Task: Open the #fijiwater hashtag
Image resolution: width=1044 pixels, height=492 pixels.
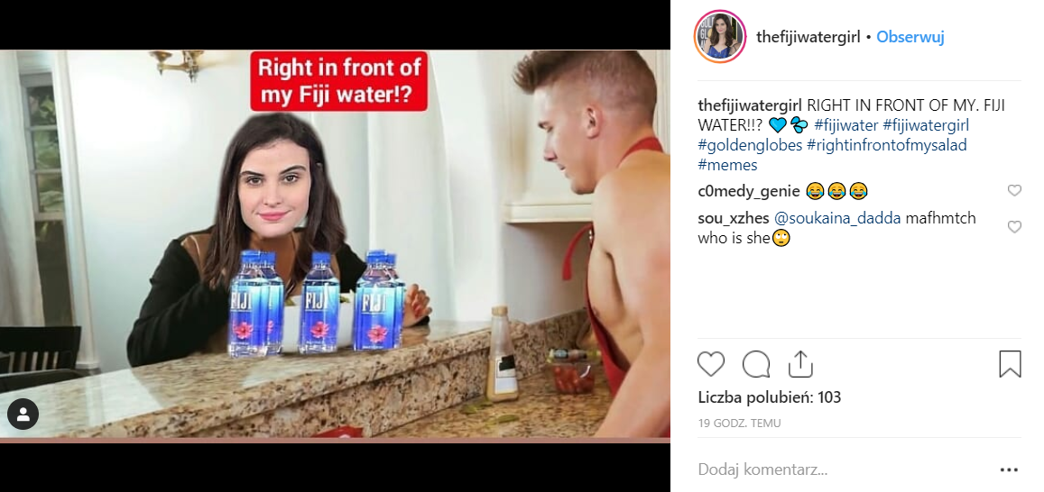Action: coord(845,125)
